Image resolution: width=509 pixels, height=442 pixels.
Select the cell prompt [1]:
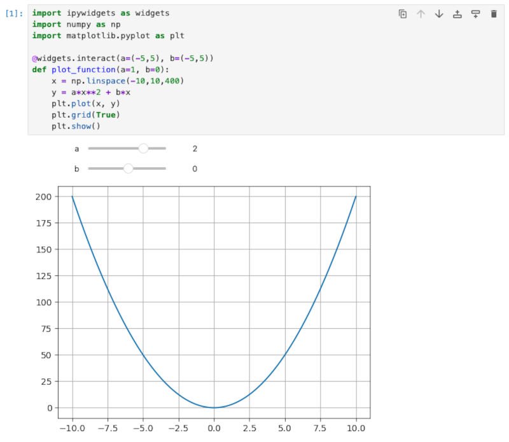(15, 13)
